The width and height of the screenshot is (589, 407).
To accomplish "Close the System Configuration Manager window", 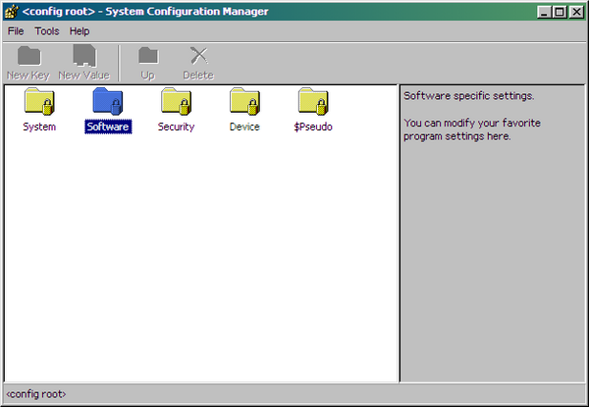I will 576,12.
